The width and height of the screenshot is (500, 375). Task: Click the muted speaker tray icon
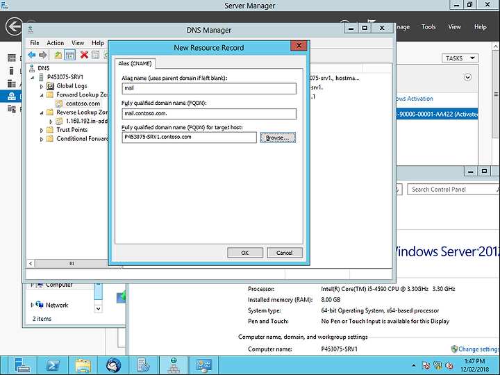tap(449, 365)
